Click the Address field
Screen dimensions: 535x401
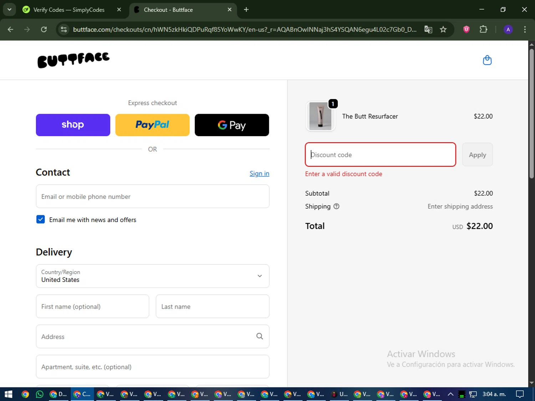pos(153,336)
